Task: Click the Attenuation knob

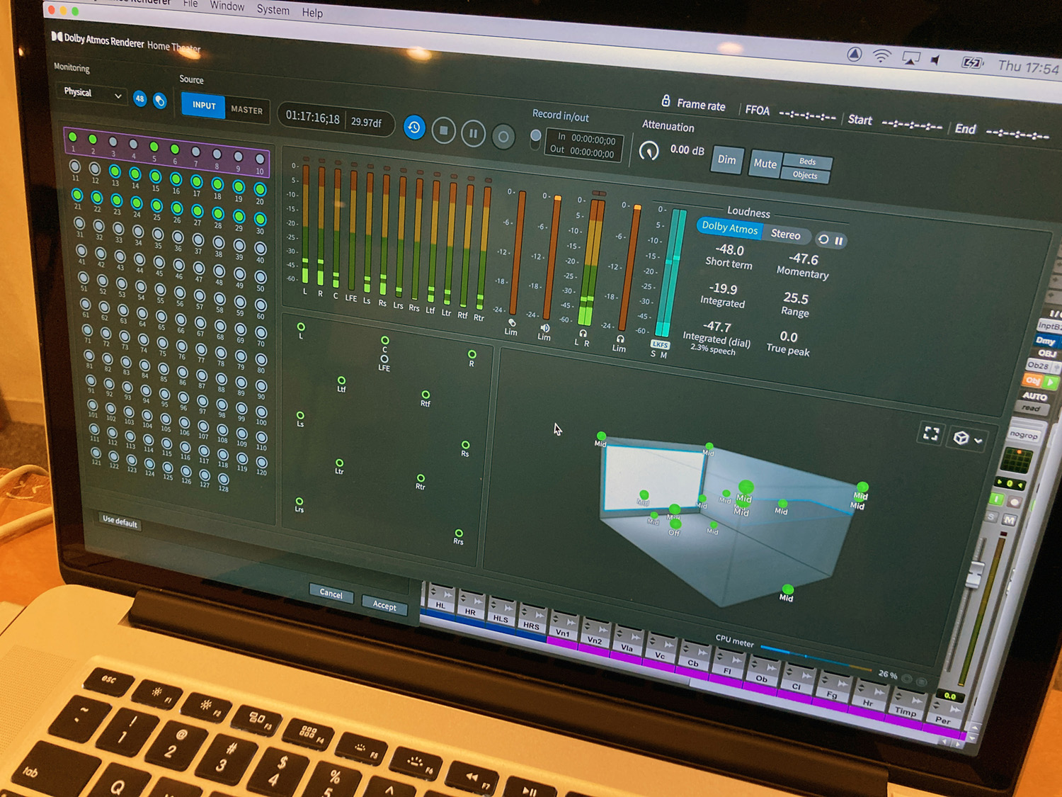Action: coord(649,151)
